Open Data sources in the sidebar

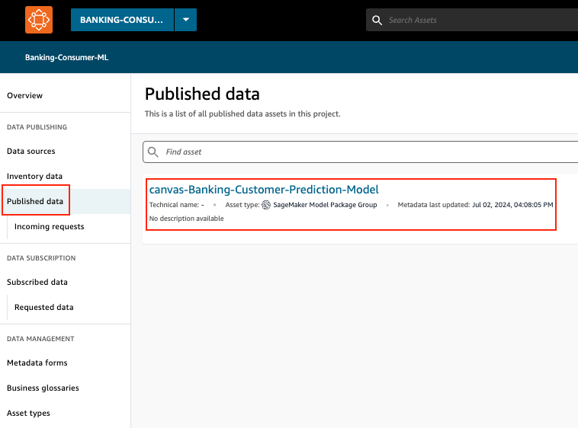pos(31,151)
